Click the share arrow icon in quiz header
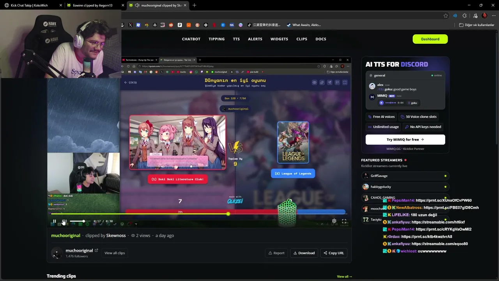Viewport: 499px width, 281px height. (x=329, y=82)
